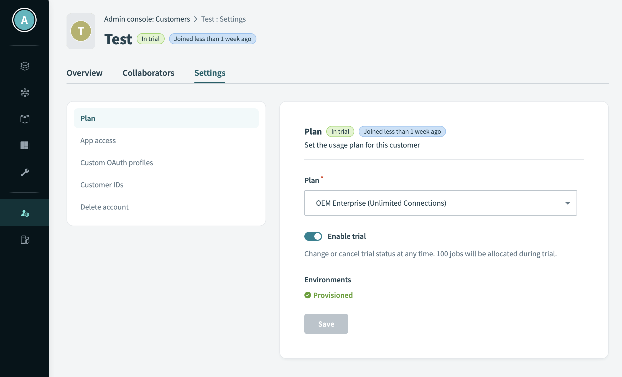
Task: Click Delete account option in menu
Action: point(104,206)
